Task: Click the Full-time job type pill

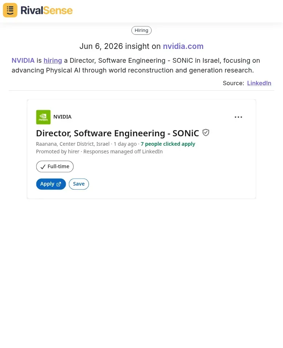Action: 55,166
